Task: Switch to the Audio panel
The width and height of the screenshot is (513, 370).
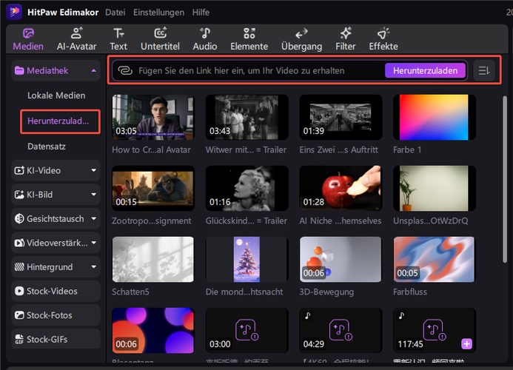Action: tap(205, 38)
